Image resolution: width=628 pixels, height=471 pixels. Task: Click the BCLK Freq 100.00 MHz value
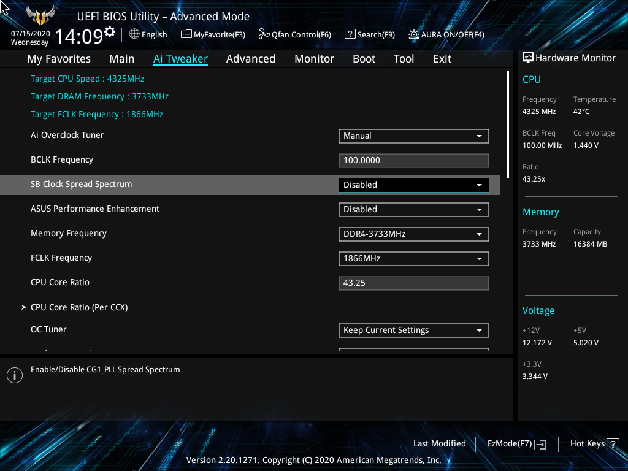[542, 145]
